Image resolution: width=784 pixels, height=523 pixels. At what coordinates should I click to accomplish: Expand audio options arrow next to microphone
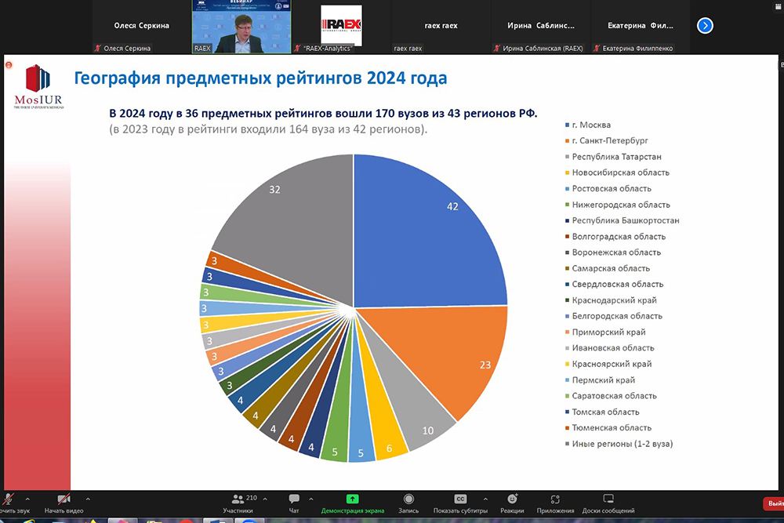tap(27, 499)
